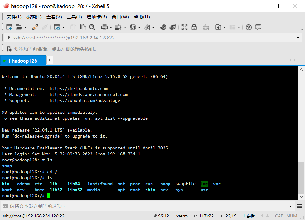Open the 查看(V) menu
This screenshot has width=305, height=220.
(x=54, y=17)
